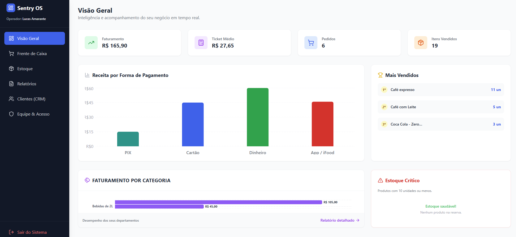This screenshot has width=516, height=237.
Task: Click the Pedidos shopping cart icon
Action: click(311, 43)
